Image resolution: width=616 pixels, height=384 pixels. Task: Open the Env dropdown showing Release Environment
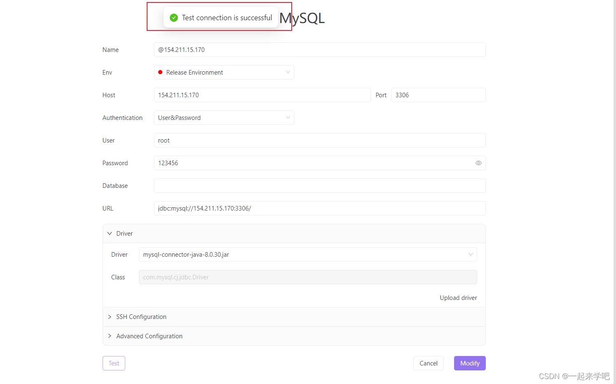pos(224,73)
